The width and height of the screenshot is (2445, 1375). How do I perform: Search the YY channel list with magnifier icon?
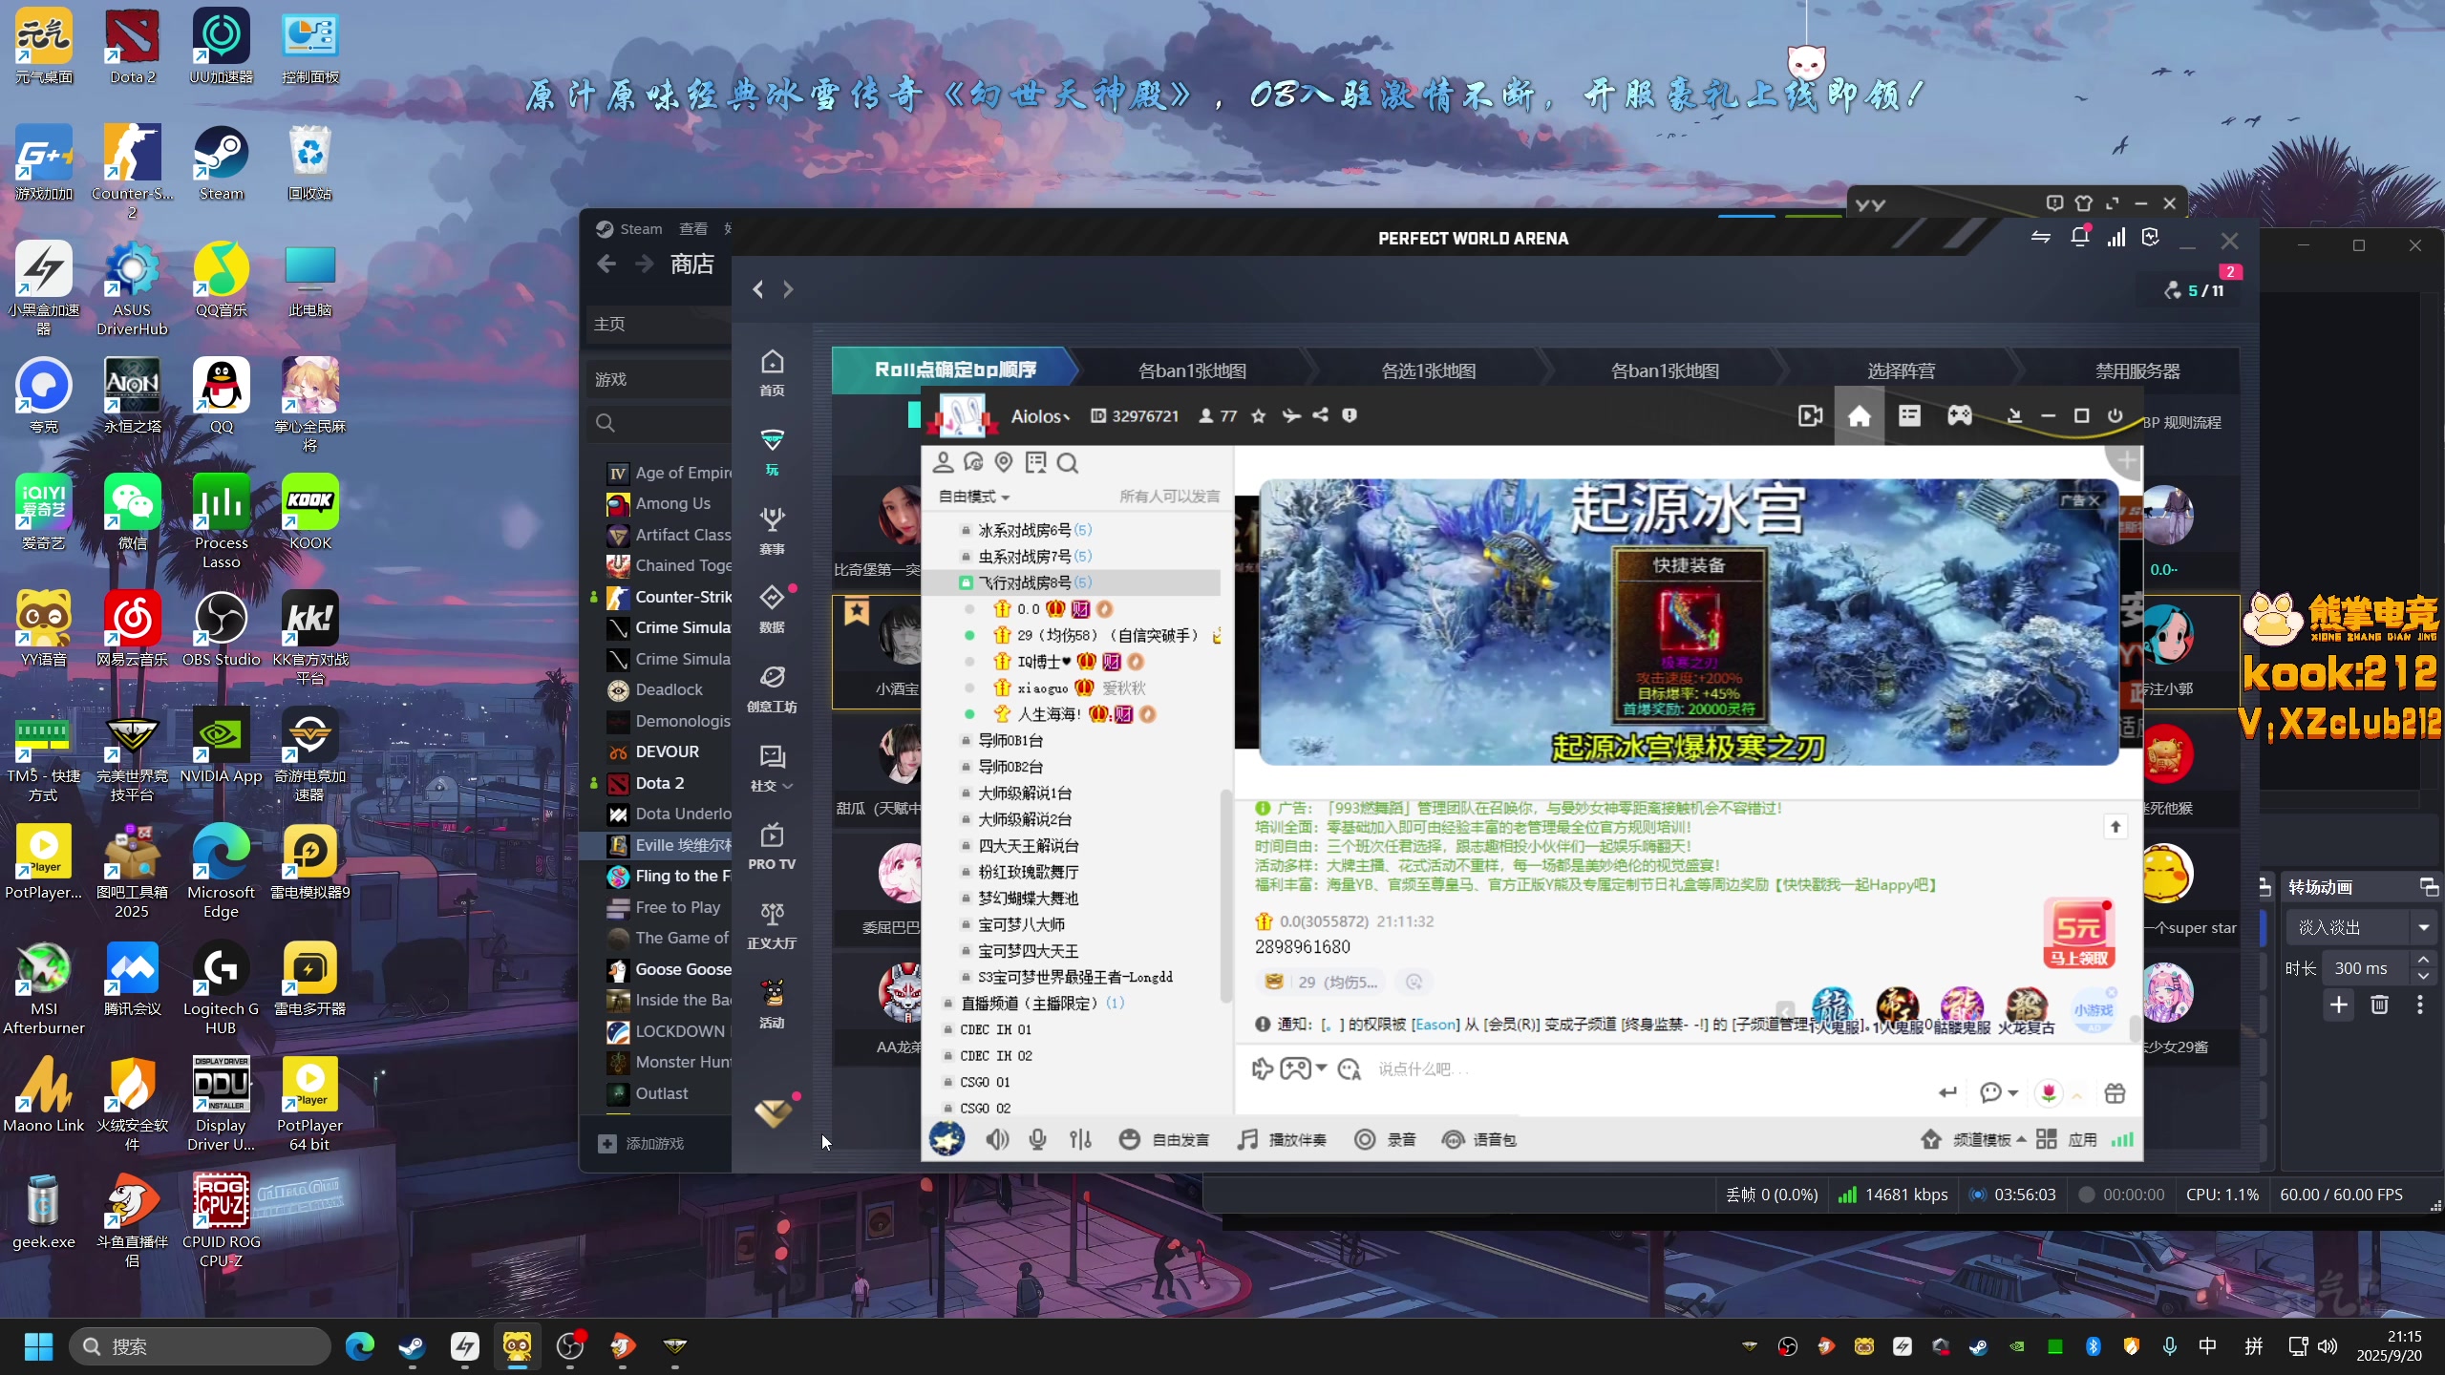(1068, 463)
